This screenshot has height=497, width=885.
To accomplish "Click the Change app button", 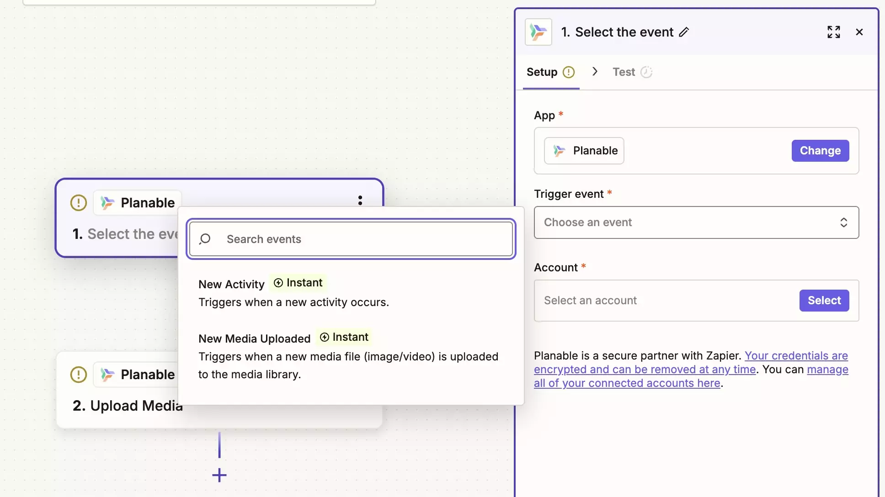I will point(820,151).
